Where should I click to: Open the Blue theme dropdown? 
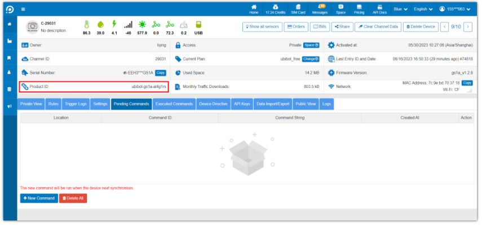coord(401,9)
